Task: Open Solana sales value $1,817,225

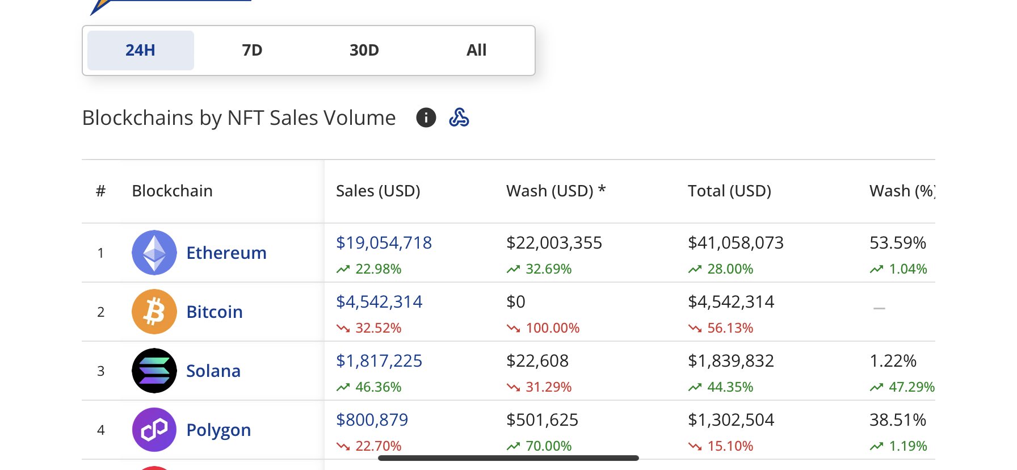Action: pos(379,361)
